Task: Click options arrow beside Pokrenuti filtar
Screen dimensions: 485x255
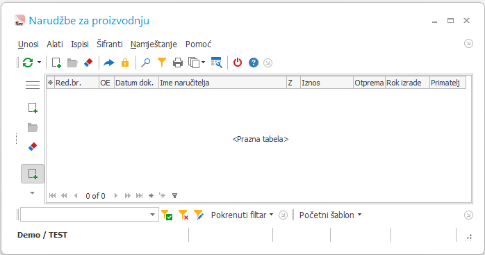Action: click(x=283, y=215)
